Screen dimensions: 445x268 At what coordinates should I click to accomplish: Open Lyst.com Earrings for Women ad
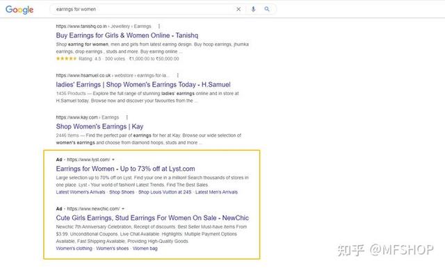(125, 169)
